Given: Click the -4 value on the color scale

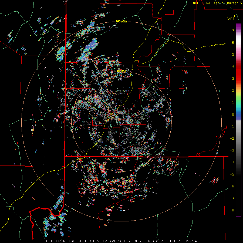Looking at the screenshot, I should [232, 162].
